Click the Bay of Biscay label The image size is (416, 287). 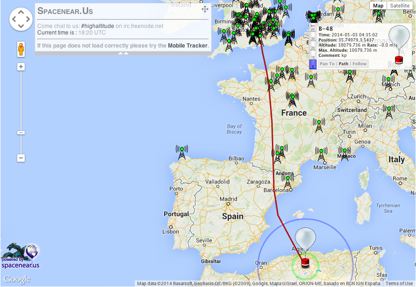pyautogui.click(x=234, y=129)
